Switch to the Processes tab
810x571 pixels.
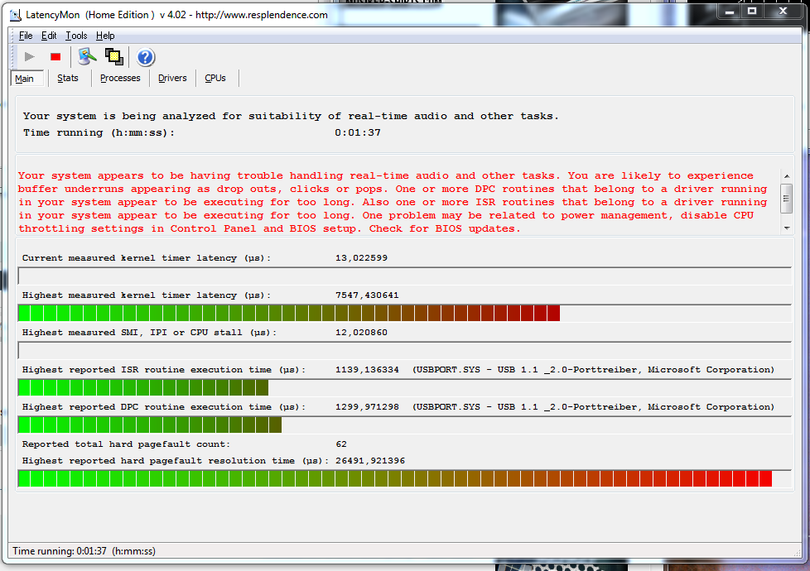click(x=120, y=78)
